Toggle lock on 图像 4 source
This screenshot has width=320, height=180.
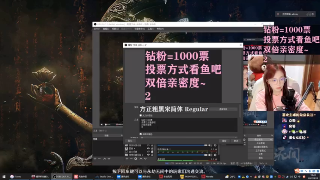tap(152, 148)
